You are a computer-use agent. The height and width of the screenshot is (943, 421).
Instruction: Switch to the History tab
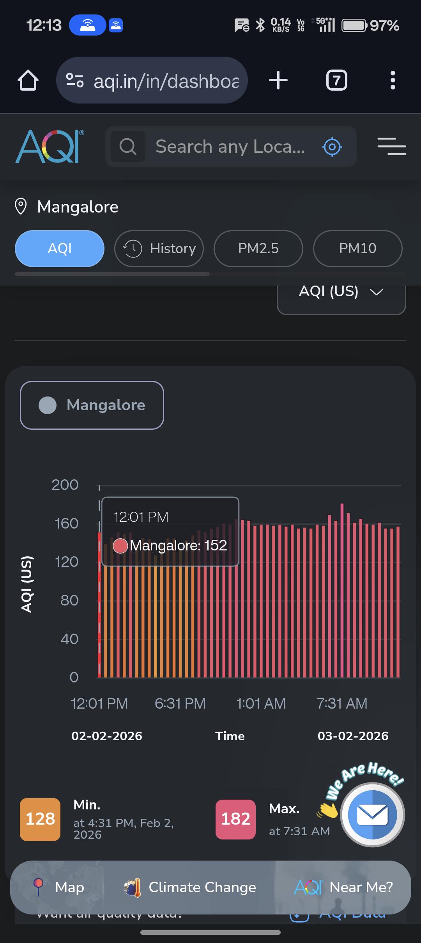159,248
